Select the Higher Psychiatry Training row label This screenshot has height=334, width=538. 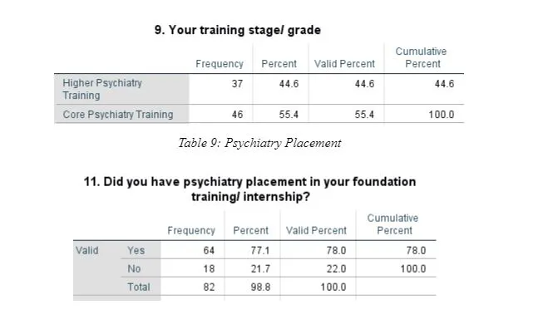point(102,89)
